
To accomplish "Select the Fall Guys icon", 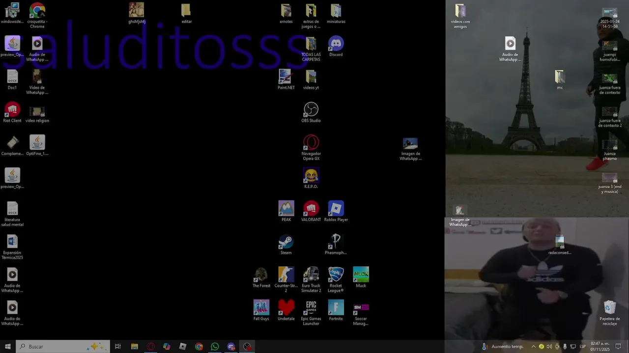I will point(261,310).
